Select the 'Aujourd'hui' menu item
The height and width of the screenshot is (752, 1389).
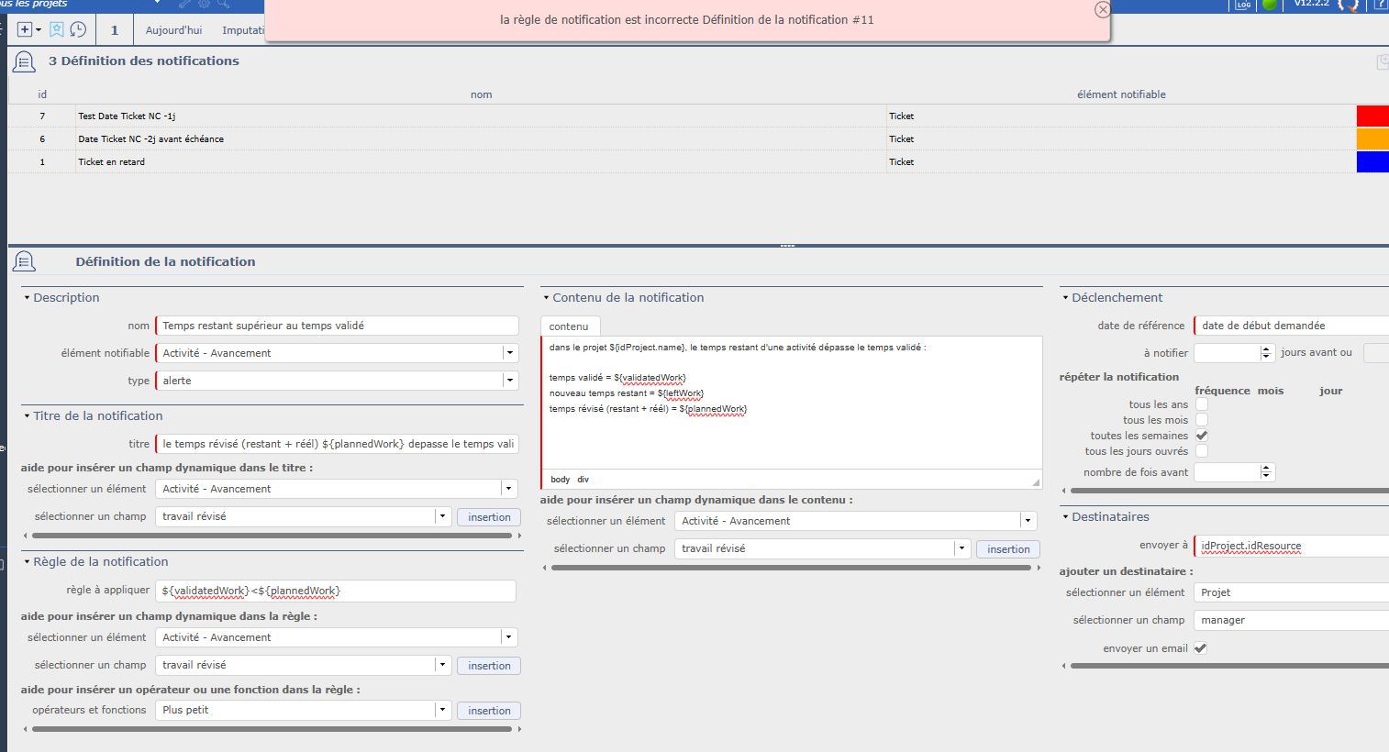173,30
